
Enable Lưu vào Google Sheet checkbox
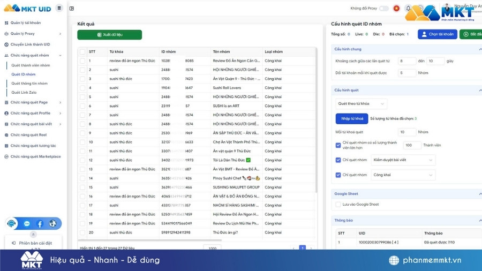338,205
